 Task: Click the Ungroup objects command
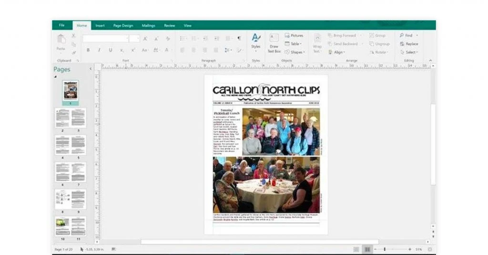click(379, 44)
